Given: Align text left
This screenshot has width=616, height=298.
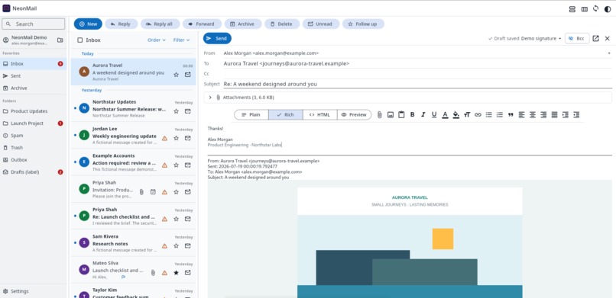Looking at the screenshot, I should [522, 115].
